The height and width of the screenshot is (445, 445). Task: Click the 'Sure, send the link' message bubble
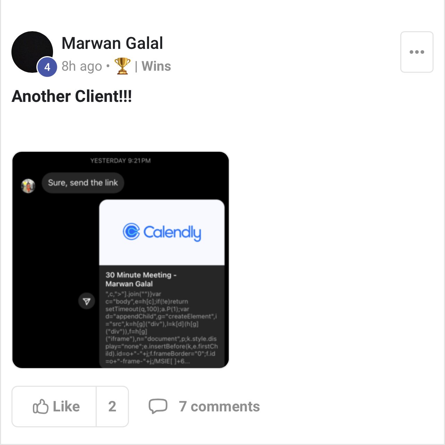pos(83,183)
